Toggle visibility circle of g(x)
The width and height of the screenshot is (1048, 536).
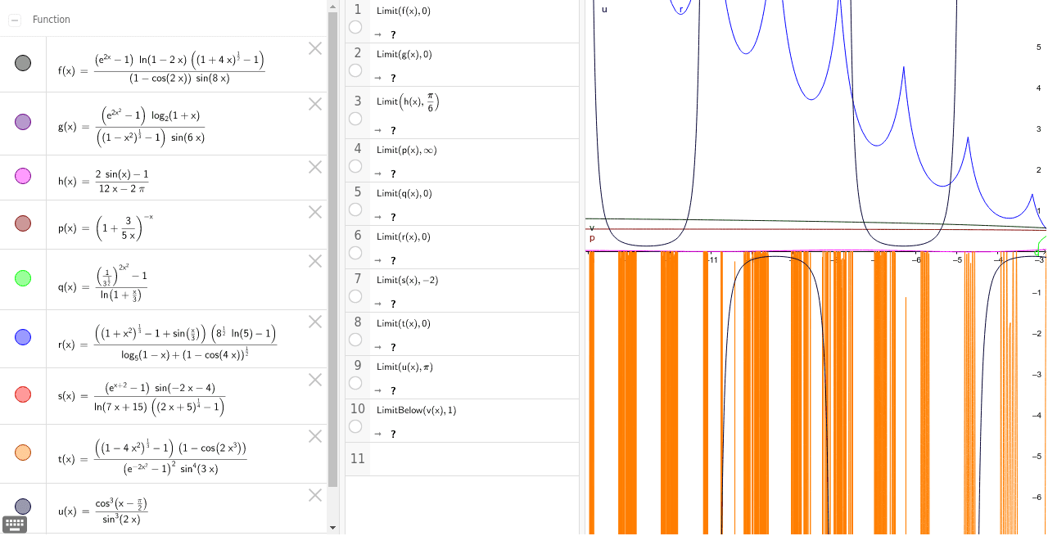pyautogui.click(x=23, y=122)
